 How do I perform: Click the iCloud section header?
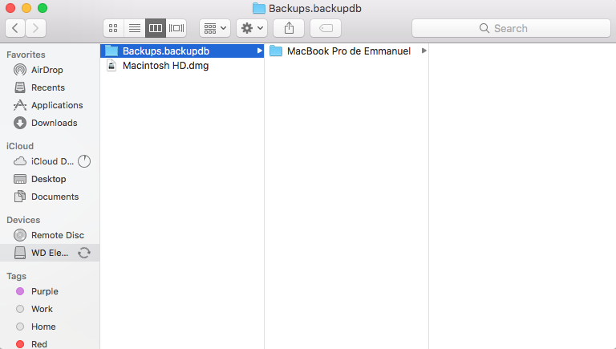click(x=20, y=146)
